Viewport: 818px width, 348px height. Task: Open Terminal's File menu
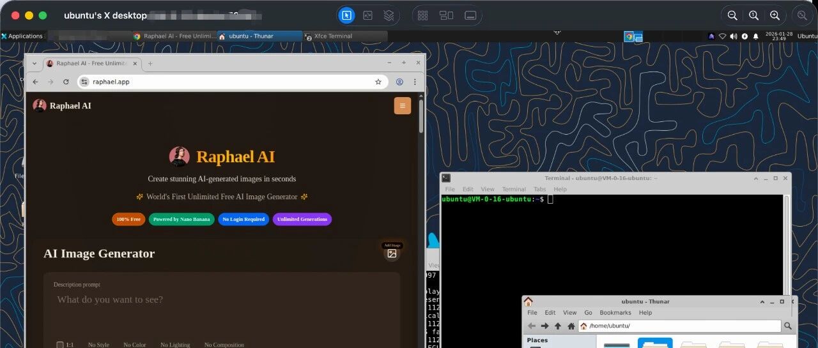(450, 189)
